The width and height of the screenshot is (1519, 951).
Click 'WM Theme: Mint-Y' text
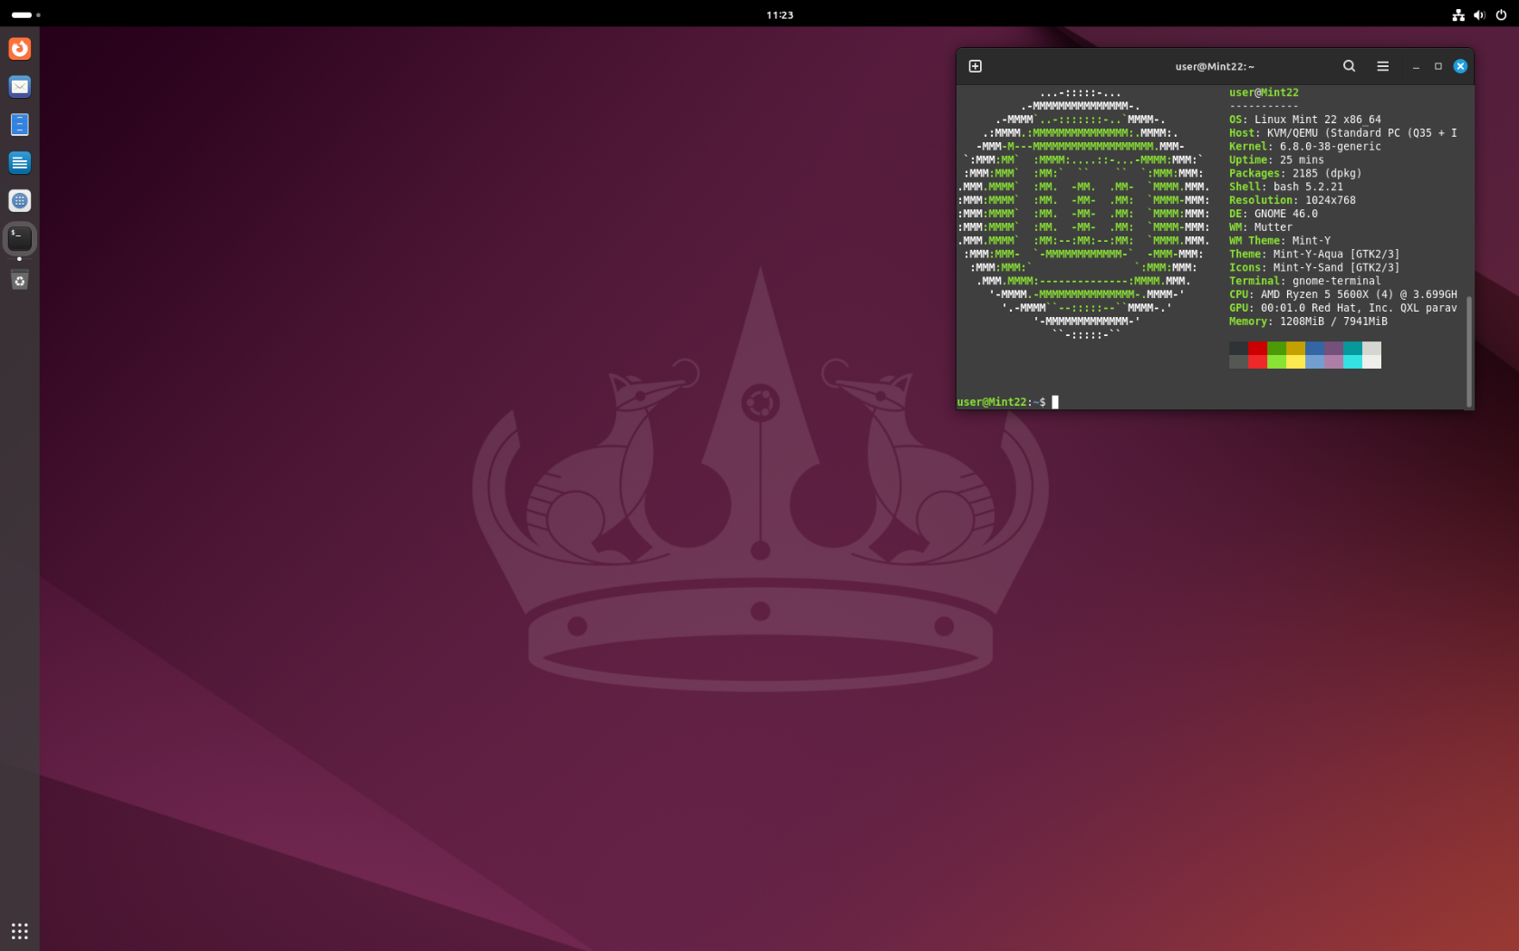(1279, 241)
